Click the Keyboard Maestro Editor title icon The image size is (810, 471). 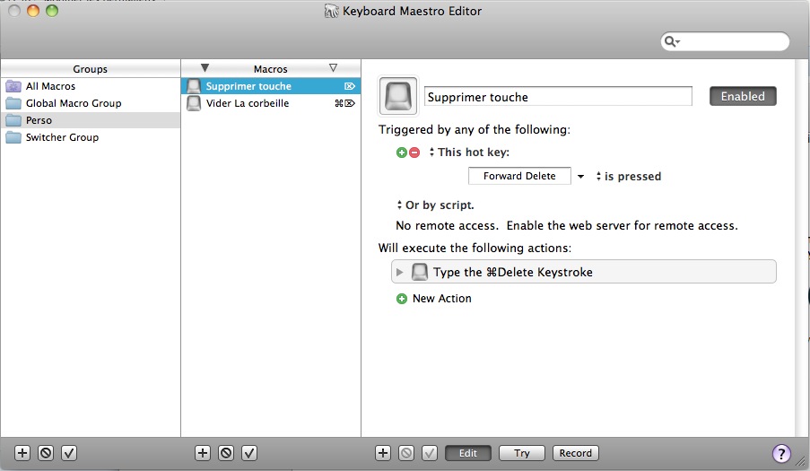(x=331, y=11)
